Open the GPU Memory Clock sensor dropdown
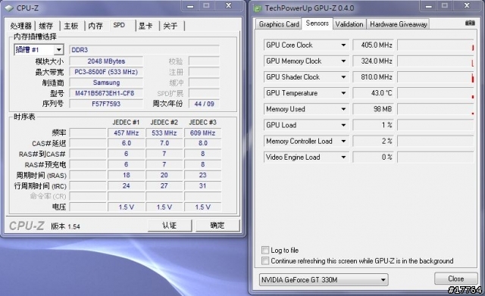The height and width of the screenshot is (296, 485). (343, 61)
